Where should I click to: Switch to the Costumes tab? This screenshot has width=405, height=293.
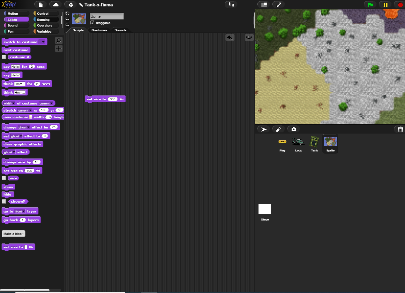(99, 30)
